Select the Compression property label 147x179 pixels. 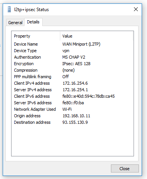click(x=26, y=70)
